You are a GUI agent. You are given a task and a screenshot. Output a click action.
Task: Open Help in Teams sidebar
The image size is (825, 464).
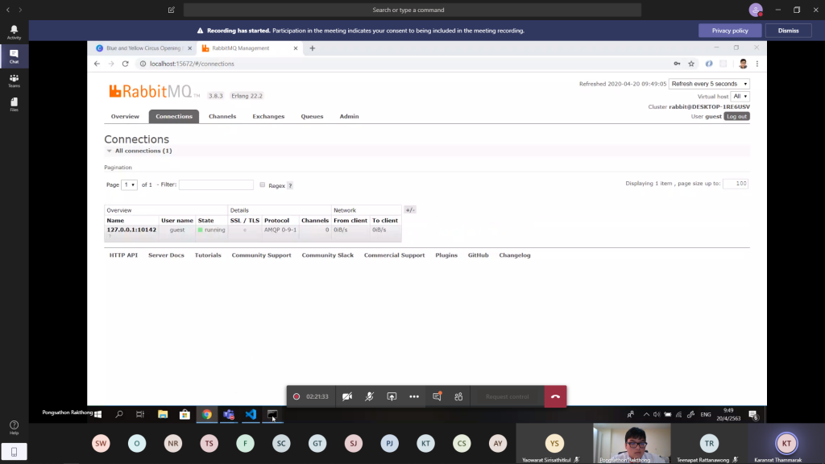tap(14, 427)
